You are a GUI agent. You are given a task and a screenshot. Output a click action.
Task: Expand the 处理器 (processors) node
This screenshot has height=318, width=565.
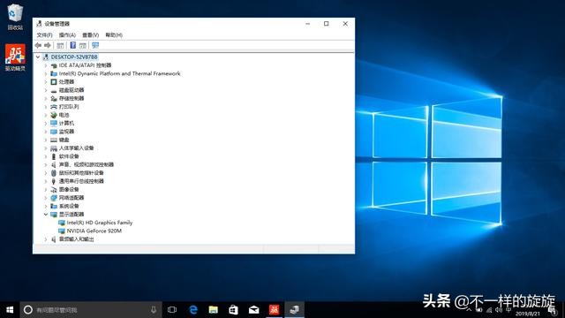click(x=46, y=82)
